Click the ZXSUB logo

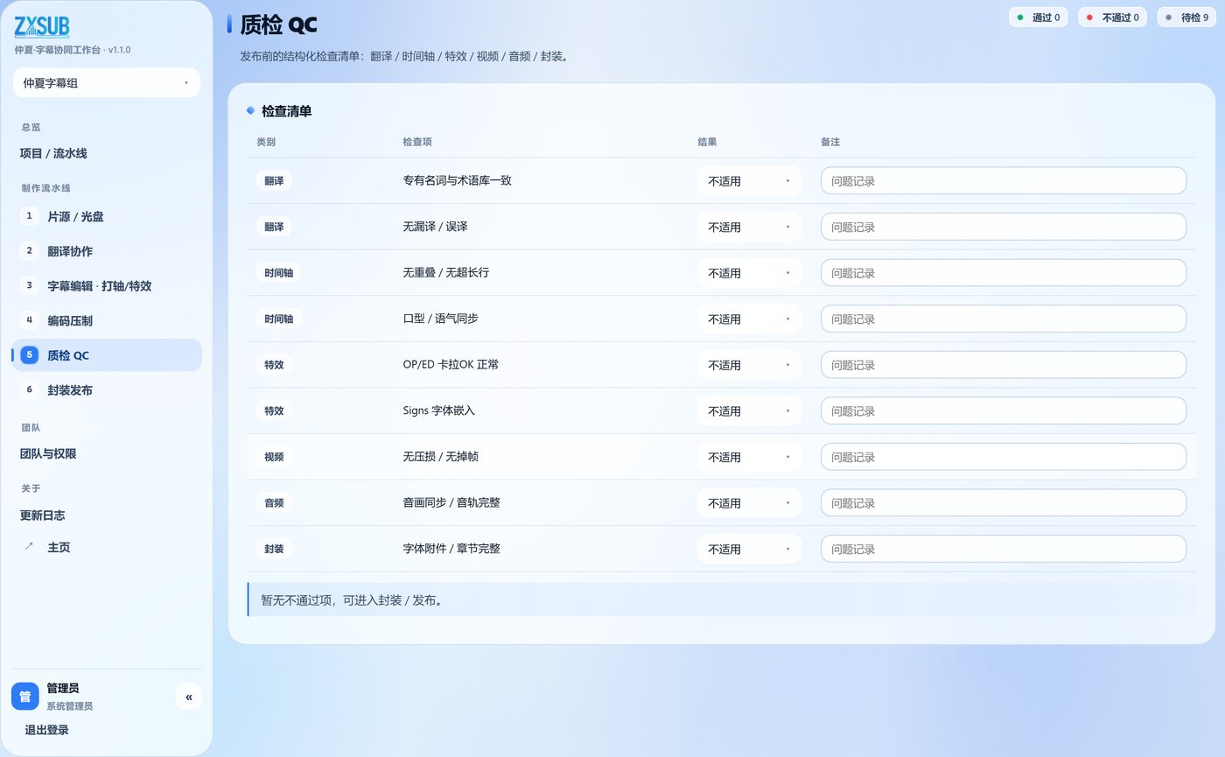(x=42, y=27)
